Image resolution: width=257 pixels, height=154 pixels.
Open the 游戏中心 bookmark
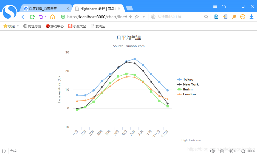tap(55, 26)
